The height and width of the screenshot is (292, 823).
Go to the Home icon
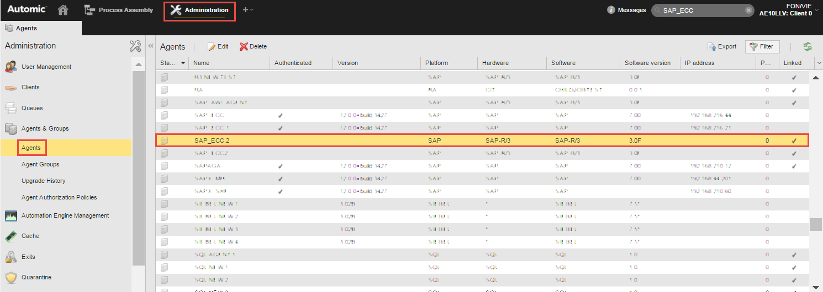point(64,10)
